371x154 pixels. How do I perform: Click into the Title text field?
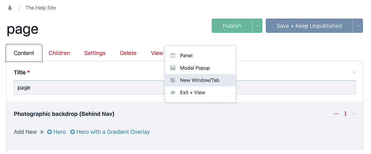tap(87, 88)
